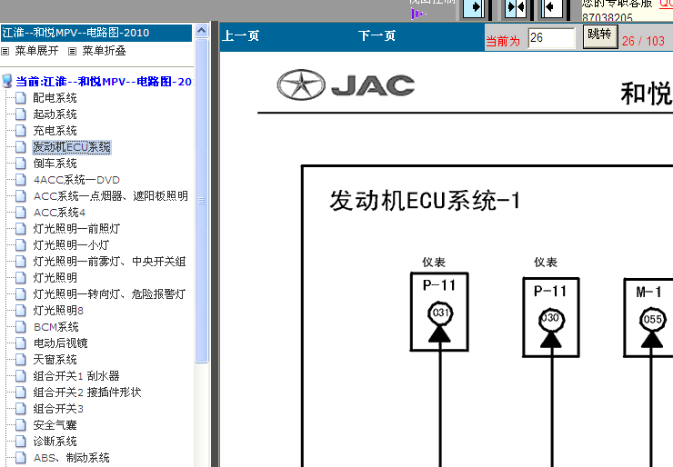Click the page icon beside 灯光照明—前照灯
The image size is (673, 467).
pos(21,229)
